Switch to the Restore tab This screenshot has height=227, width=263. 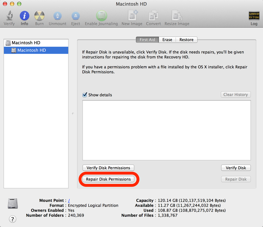tap(186, 40)
